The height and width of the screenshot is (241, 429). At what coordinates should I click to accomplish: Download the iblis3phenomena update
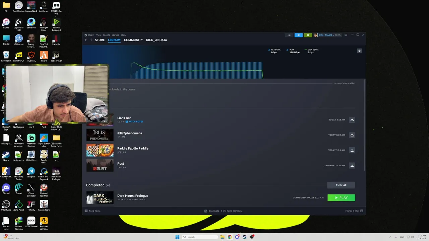point(352,135)
